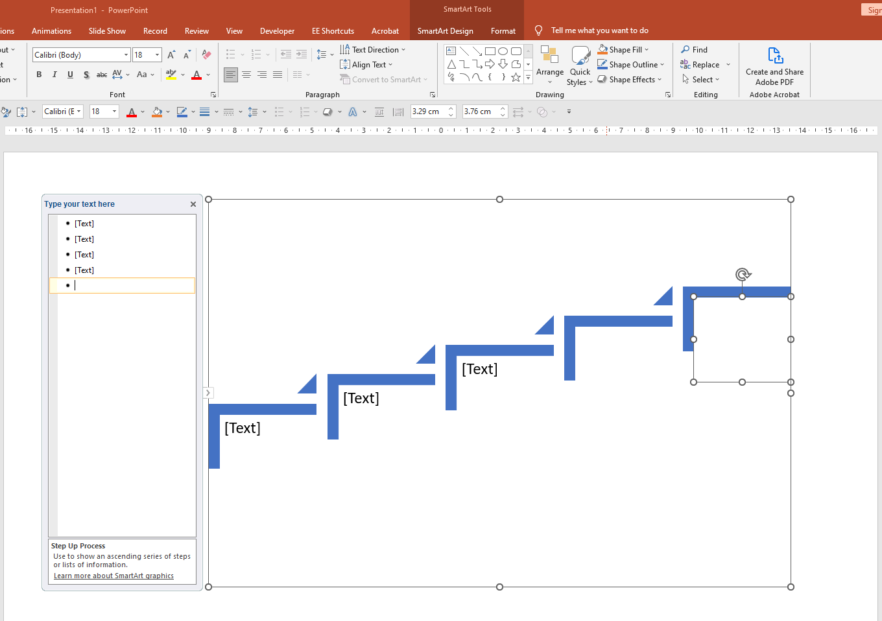Open Quick Styles gallery
The height and width of the screenshot is (621, 882).
580,65
